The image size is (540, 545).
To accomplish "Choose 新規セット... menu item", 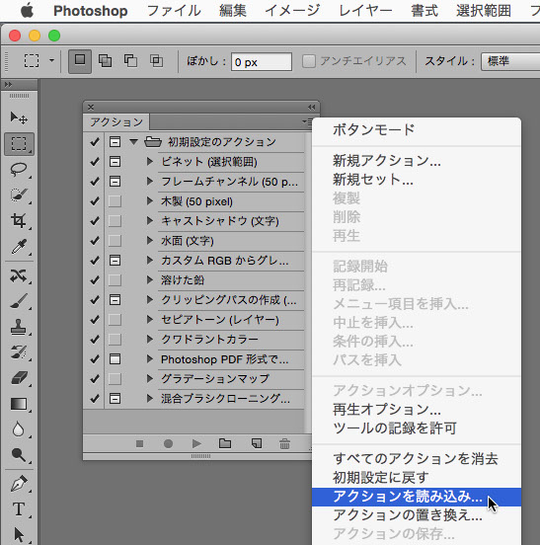I will 417,180.
